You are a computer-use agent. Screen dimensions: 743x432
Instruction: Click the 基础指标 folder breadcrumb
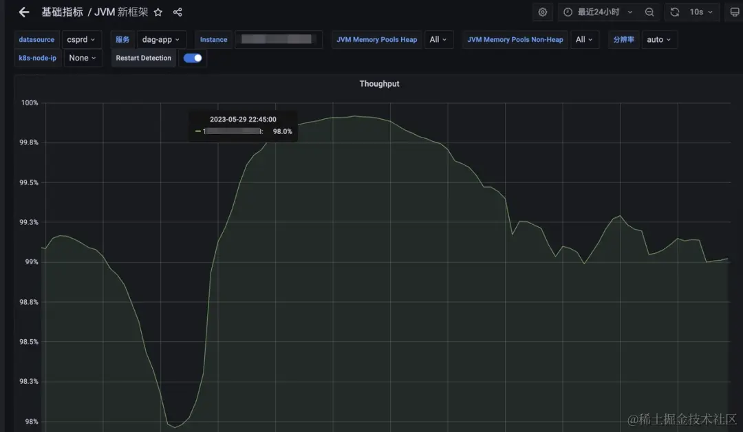[x=62, y=12]
